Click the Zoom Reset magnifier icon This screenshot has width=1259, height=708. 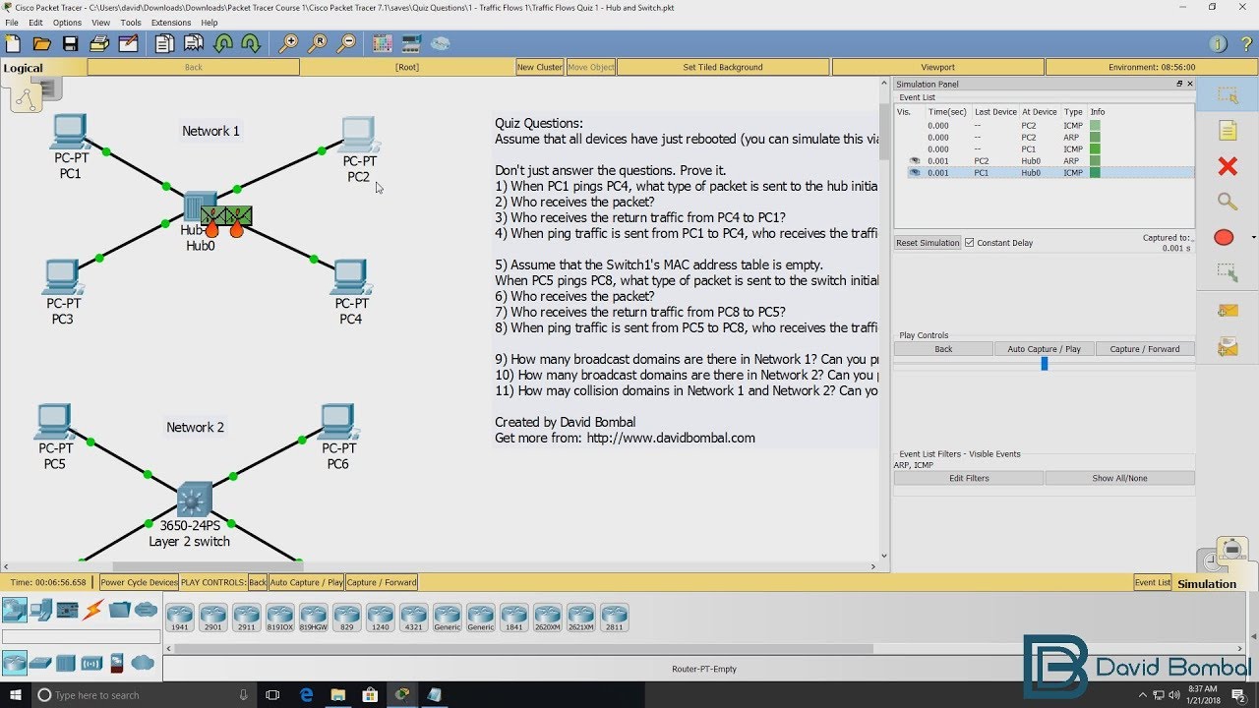[x=318, y=43]
